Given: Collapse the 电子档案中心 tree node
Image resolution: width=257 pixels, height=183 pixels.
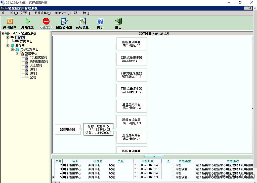Looking at the screenshot, I should pyautogui.click(x=13, y=49).
